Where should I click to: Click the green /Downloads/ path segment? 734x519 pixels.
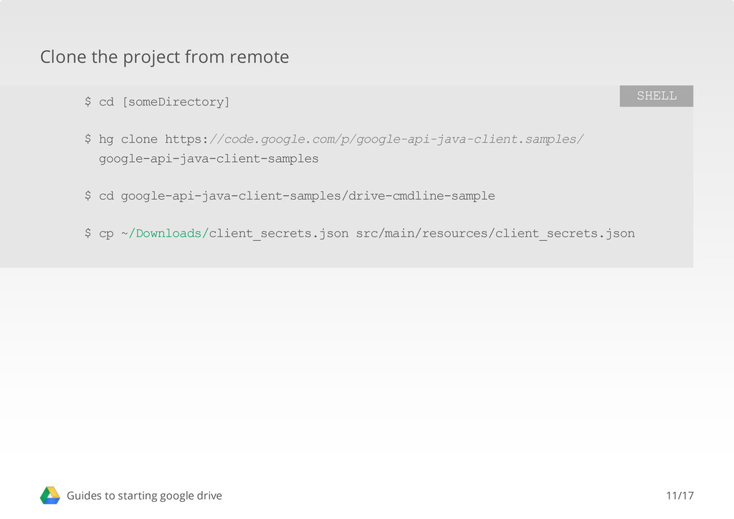tap(168, 234)
